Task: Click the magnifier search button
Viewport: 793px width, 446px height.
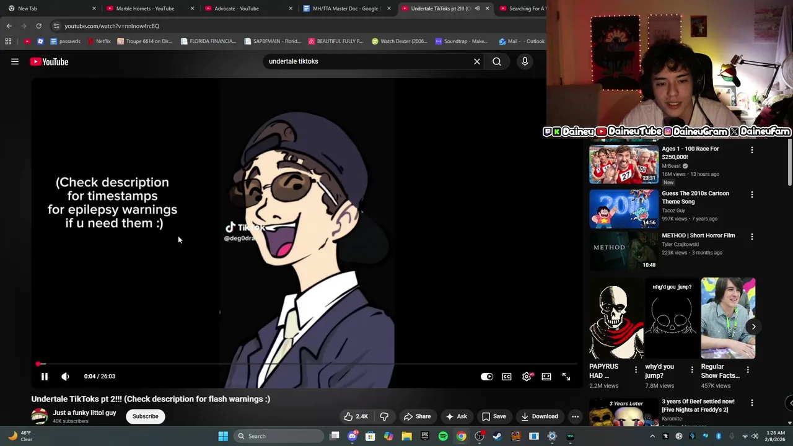Action: click(497, 61)
